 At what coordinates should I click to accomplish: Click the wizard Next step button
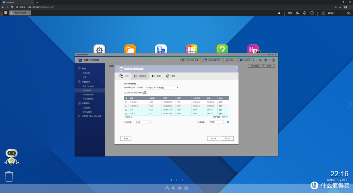tap(227, 138)
